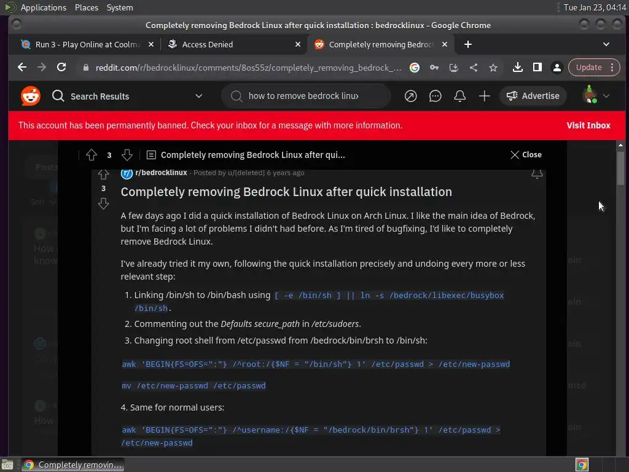629x472 pixels.
Task: Open Chrome downloads
Action: pyautogui.click(x=517, y=68)
